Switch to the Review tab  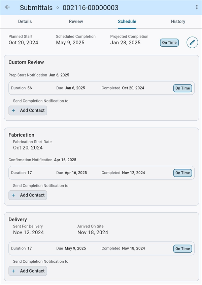click(x=76, y=21)
